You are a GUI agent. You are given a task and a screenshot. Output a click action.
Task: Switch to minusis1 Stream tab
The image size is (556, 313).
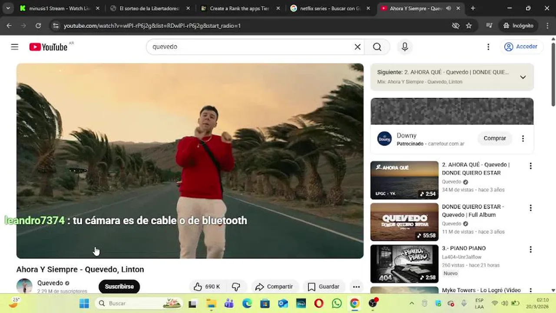(x=59, y=8)
